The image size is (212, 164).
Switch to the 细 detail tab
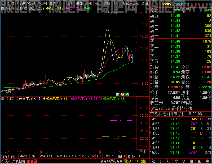[168, 161]
